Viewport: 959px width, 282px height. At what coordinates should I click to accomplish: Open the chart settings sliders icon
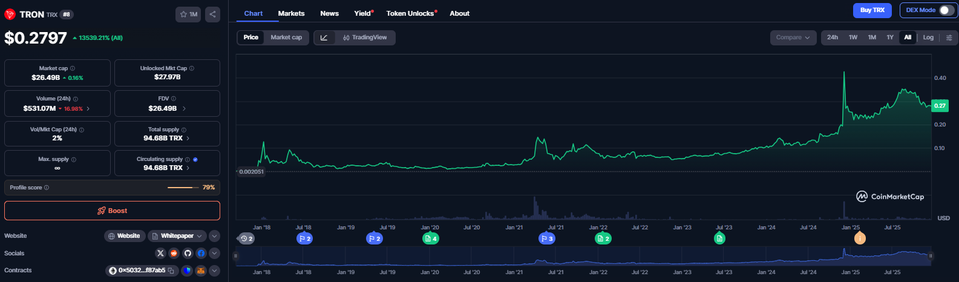coord(949,38)
